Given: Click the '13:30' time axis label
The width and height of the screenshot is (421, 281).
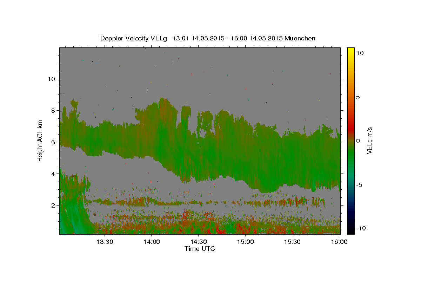Looking at the screenshot, I should pos(105,242).
